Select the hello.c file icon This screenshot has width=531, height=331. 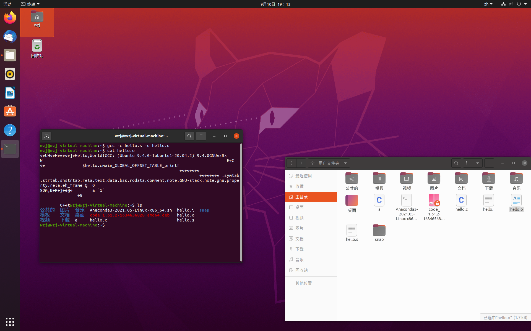pos(461,201)
